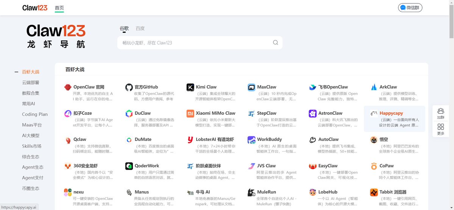Select 云端部署 in the sidebar
Screen dimensions: 454x210
coord(31,83)
